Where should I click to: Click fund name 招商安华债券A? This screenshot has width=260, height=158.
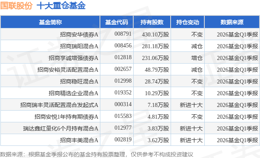click(79, 34)
